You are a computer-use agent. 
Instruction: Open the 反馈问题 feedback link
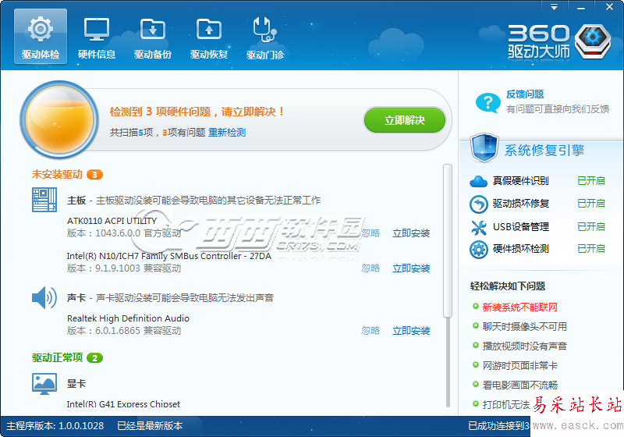pyautogui.click(x=525, y=94)
